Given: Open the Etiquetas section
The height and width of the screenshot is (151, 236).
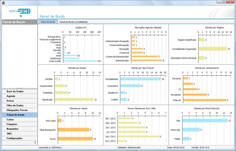Looking at the screenshot, I should (x=20, y=124).
